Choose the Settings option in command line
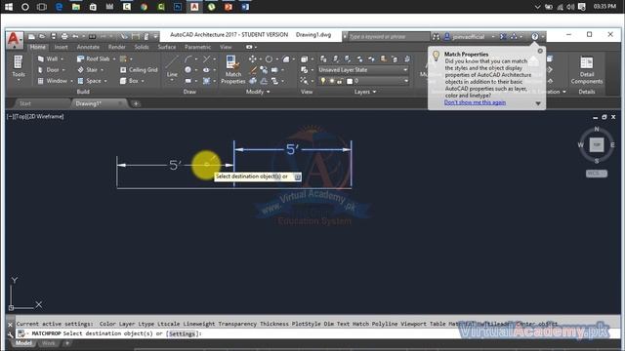This screenshot has height=351, width=625. [x=182, y=333]
